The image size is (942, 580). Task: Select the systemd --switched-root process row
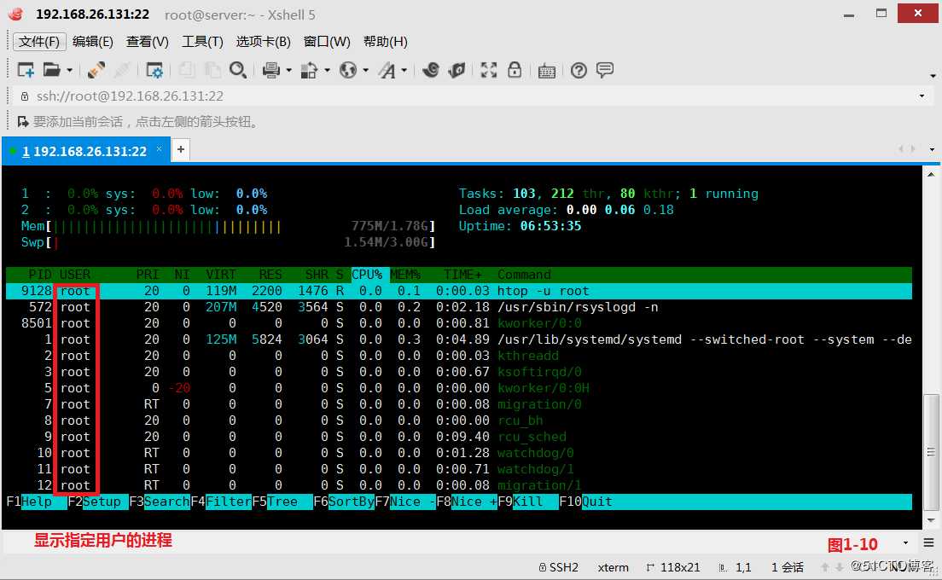[459, 339]
